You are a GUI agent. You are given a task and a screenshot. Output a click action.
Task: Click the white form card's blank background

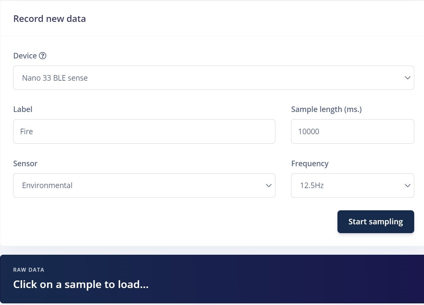163,225
